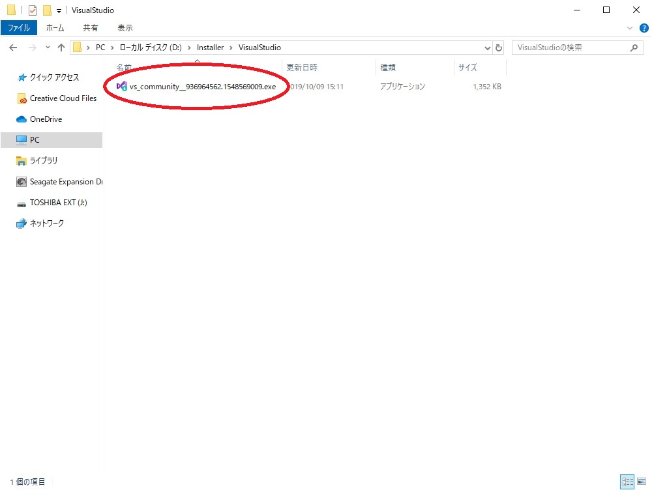The image size is (652, 490).
Task: Click the library folder icon
Action: tap(22, 161)
